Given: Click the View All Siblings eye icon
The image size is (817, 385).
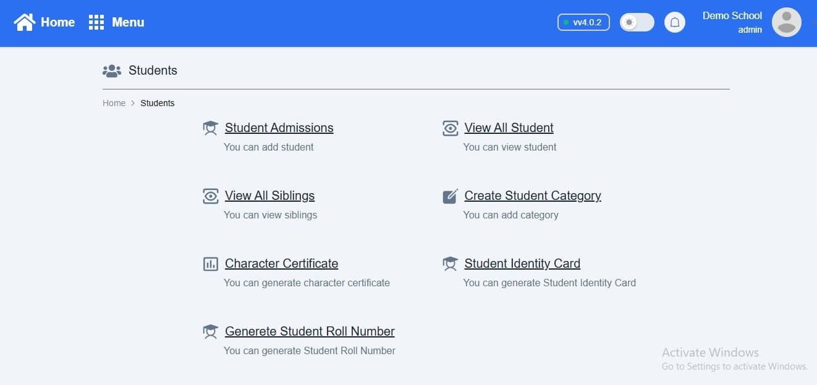Looking at the screenshot, I should [211, 196].
